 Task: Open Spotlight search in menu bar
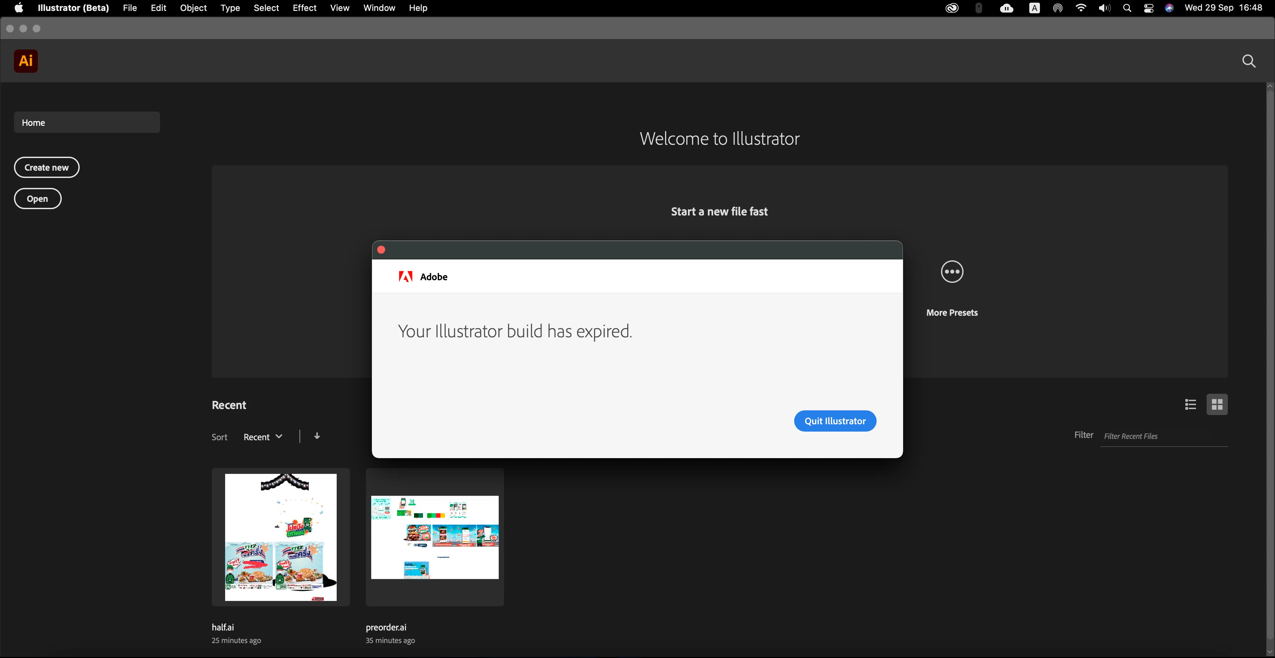point(1127,8)
